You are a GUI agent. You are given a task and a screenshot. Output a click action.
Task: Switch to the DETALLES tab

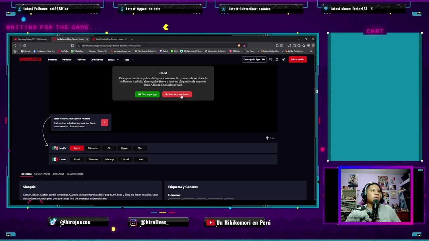click(x=26, y=174)
